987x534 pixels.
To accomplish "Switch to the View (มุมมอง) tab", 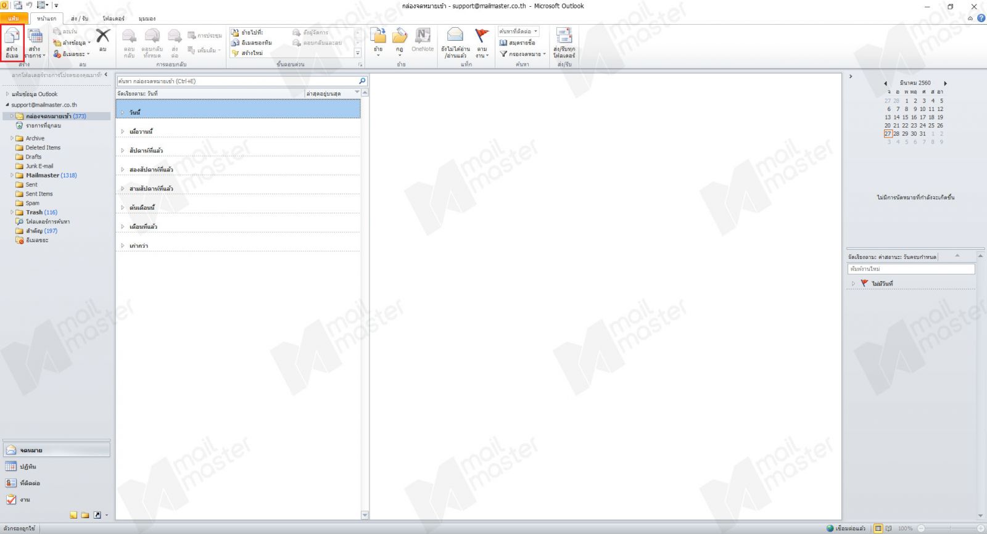I will tap(147, 18).
